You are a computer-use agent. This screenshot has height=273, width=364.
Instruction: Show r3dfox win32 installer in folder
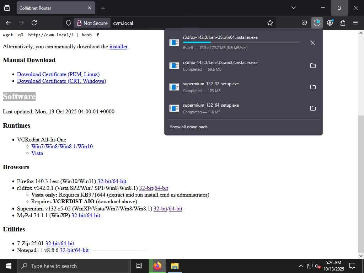pyautogui.click(x=313, y=66)
